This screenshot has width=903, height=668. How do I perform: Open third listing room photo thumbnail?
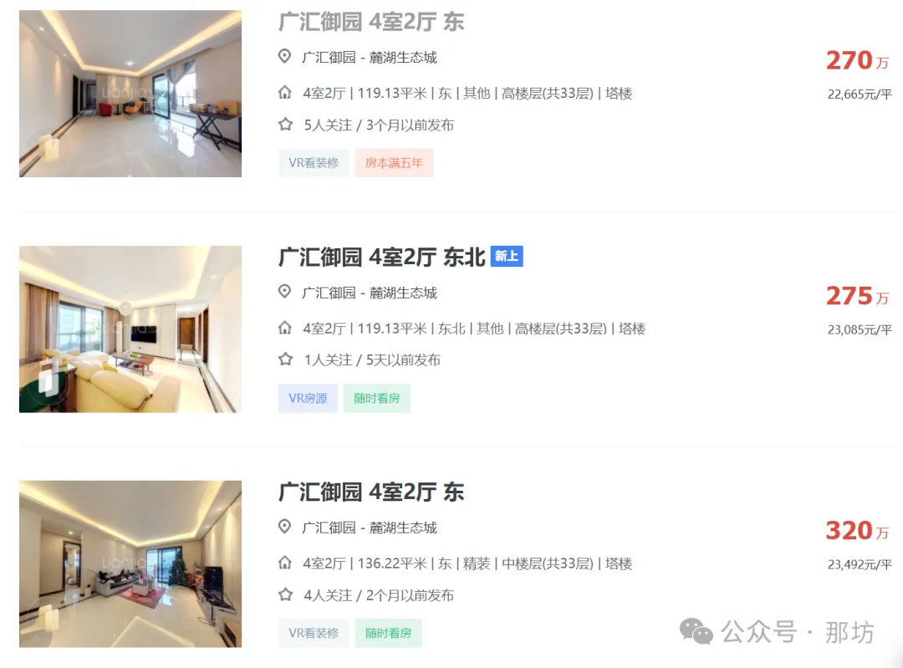tap(130, 564)
